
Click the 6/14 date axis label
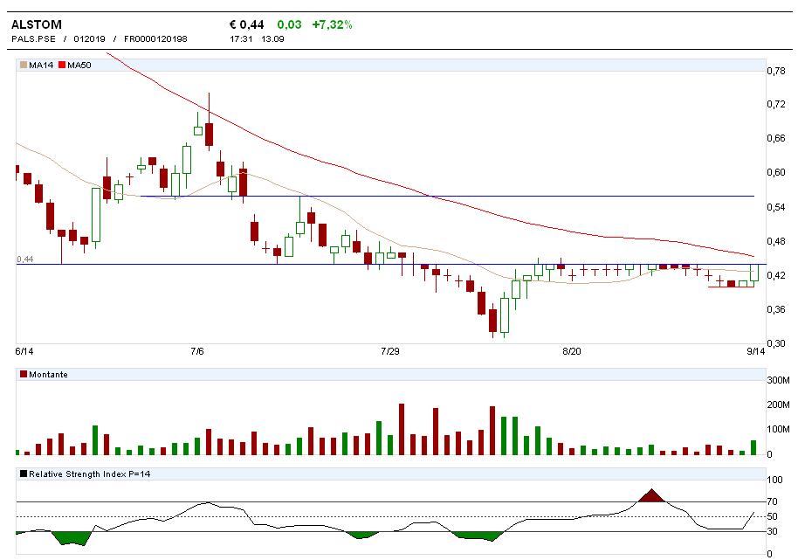pos(24,351)
